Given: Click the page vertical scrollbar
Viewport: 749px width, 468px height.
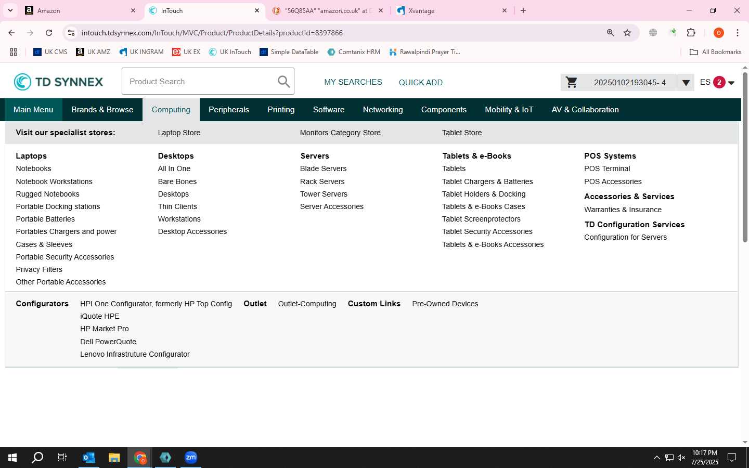Looking at the screenshot, I should (745, 158).
